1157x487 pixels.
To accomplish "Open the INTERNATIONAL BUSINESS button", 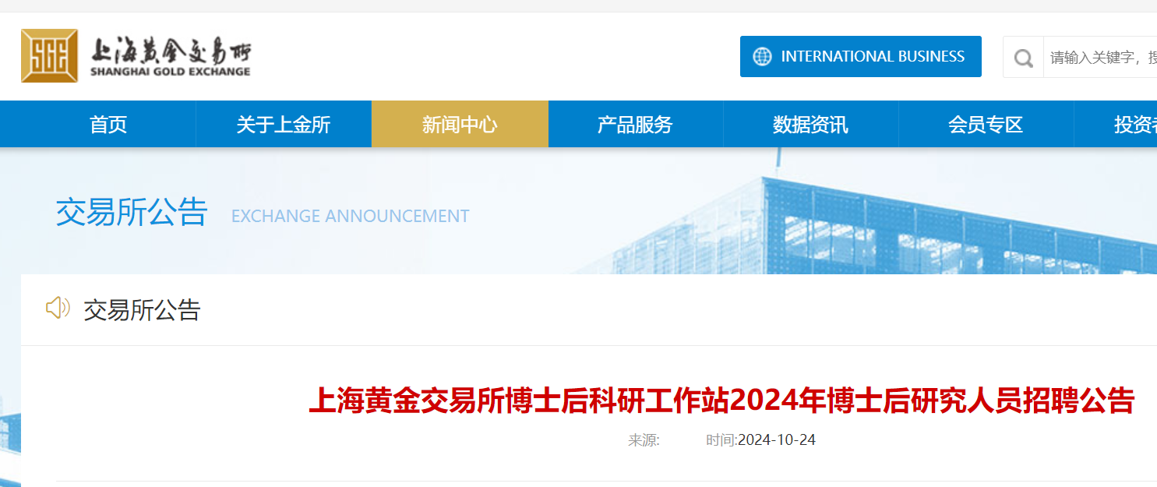I will click(x=860, y=56).
